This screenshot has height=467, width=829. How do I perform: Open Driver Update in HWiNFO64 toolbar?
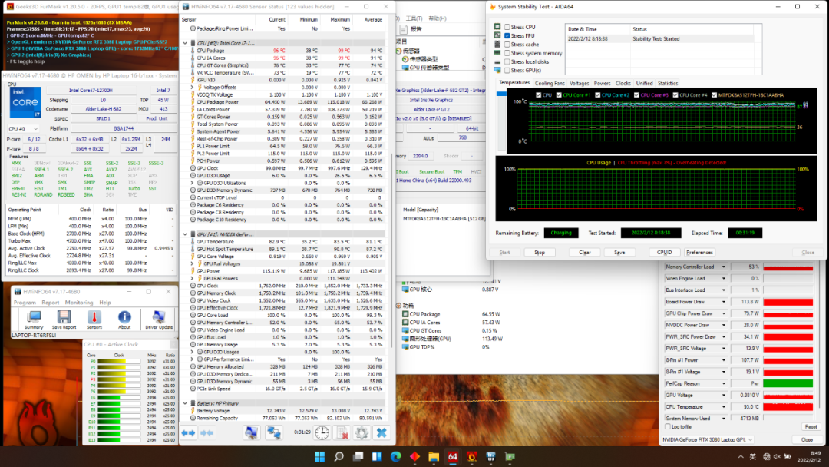click(x=159, y=320)
